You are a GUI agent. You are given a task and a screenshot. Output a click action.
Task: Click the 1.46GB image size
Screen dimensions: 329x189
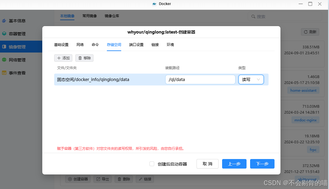click(x=314, y=77)
